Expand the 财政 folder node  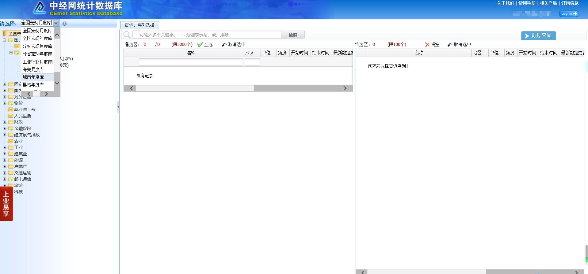tap(5, 122)
